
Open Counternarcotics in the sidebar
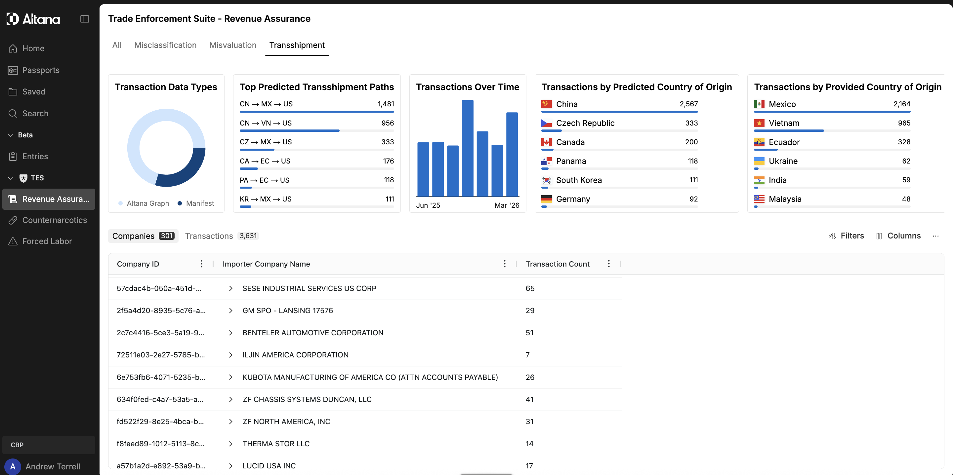point(49,220)
